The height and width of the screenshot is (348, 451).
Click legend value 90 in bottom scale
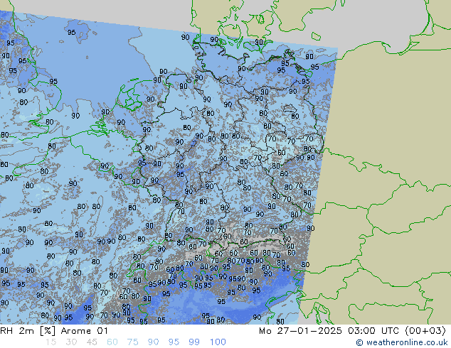click(154, 342)
